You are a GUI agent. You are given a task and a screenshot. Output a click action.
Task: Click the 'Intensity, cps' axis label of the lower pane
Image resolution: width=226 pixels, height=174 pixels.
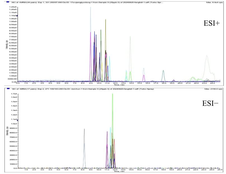click(x=7, y=131)
